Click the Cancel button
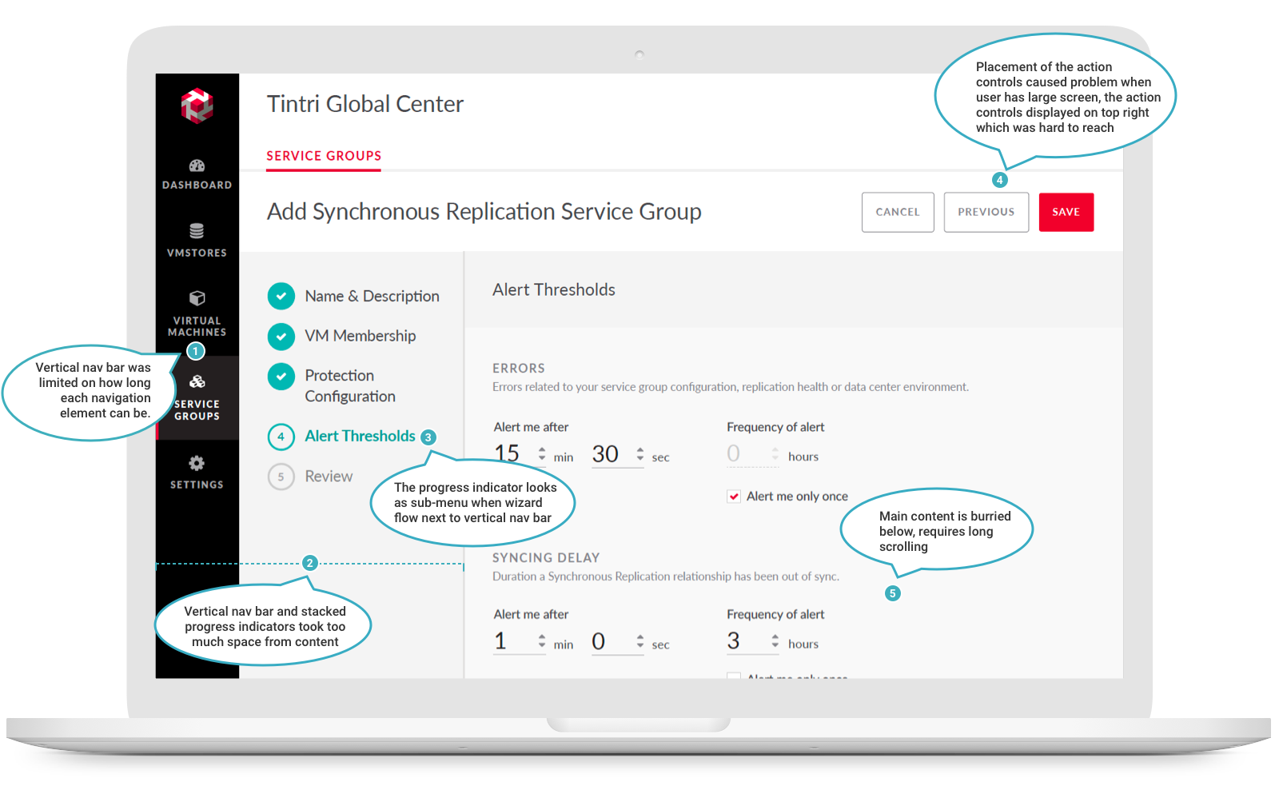The height and width of the screenshot is (786, 1279). [x=898, y=212]
